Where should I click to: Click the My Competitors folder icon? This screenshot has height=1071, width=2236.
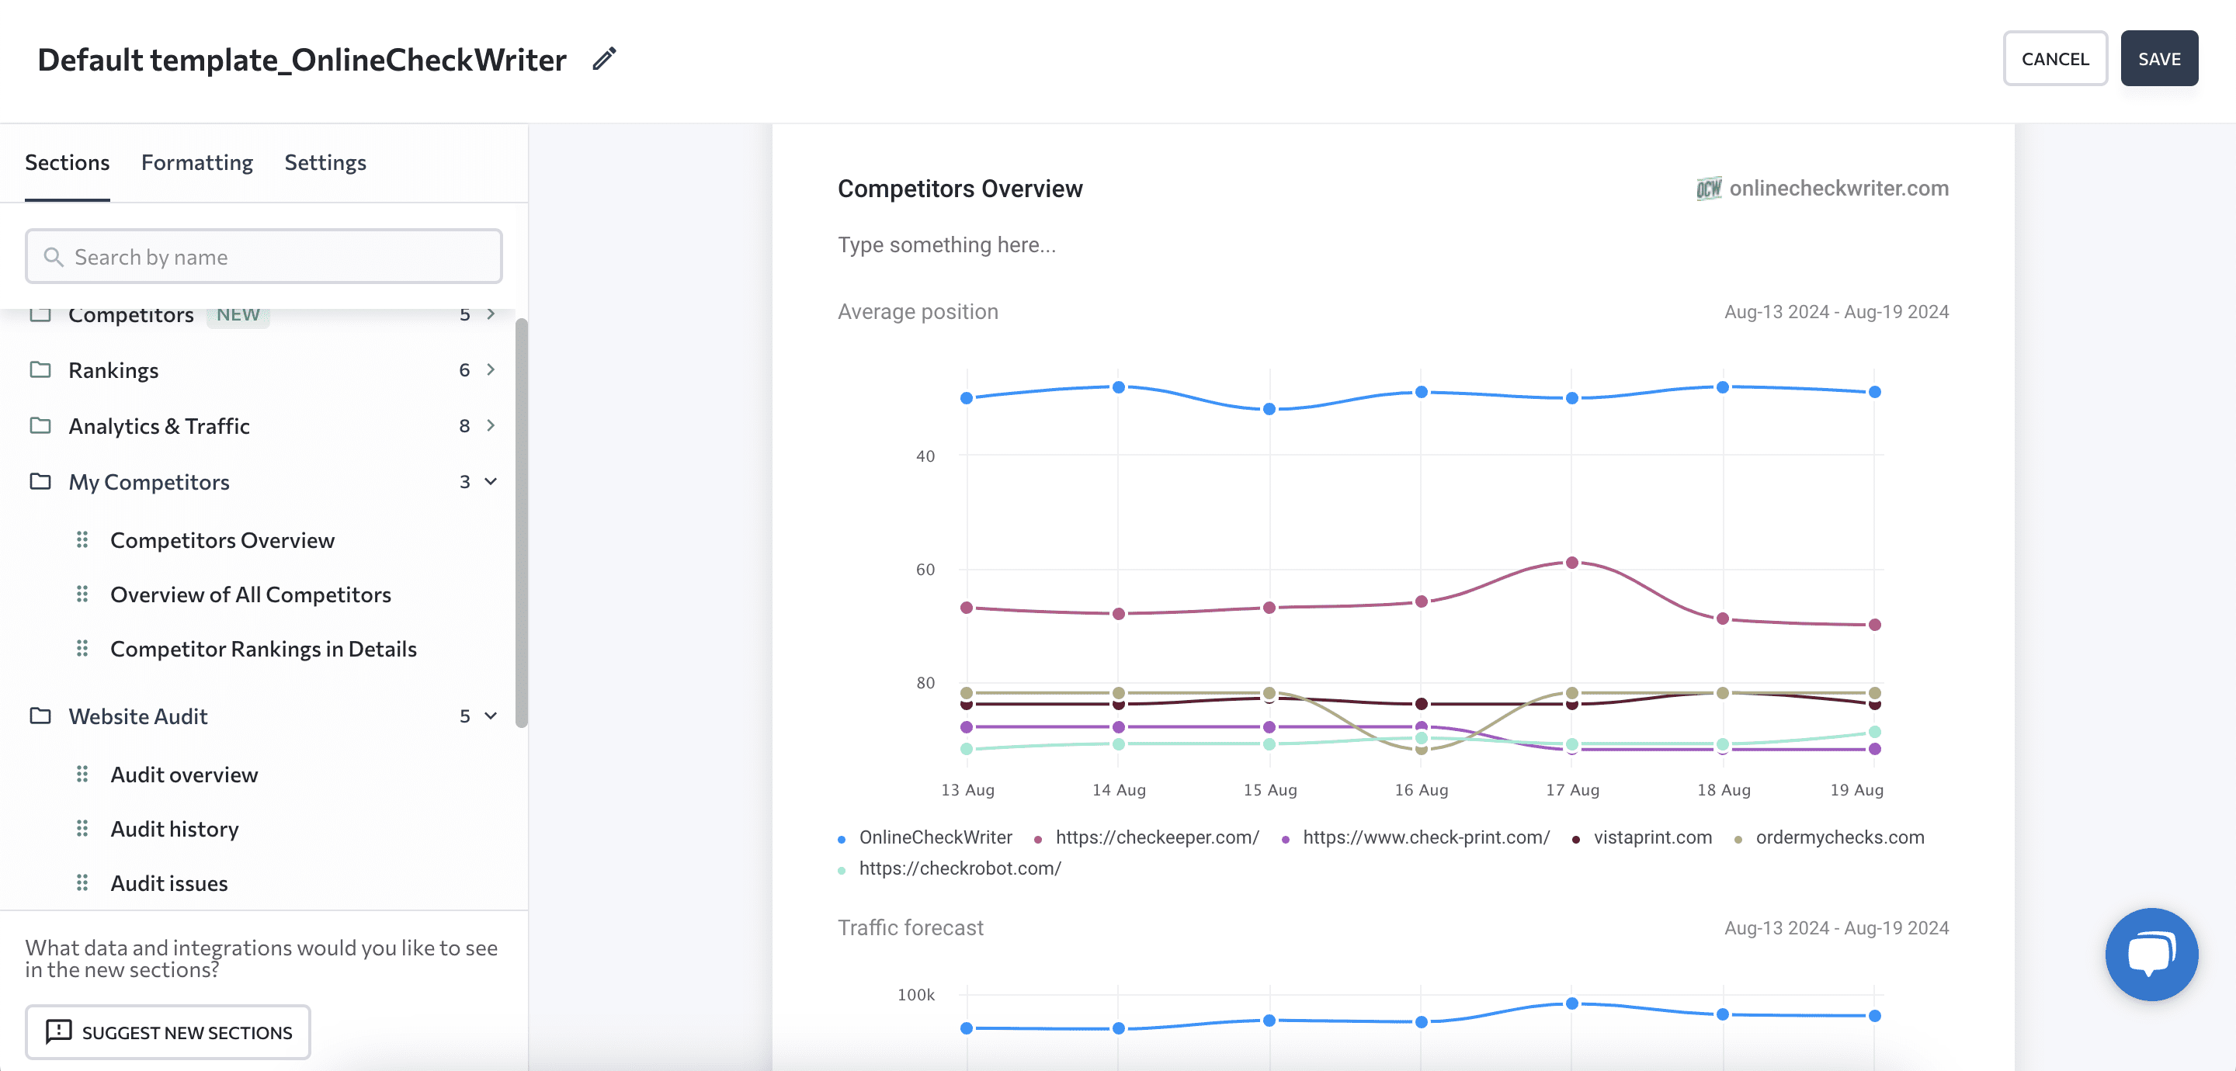[40, 481]
